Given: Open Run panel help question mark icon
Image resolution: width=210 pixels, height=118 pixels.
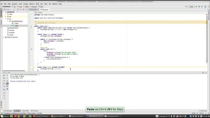Looking at the screenshot, I should click(x=4, y=99).
